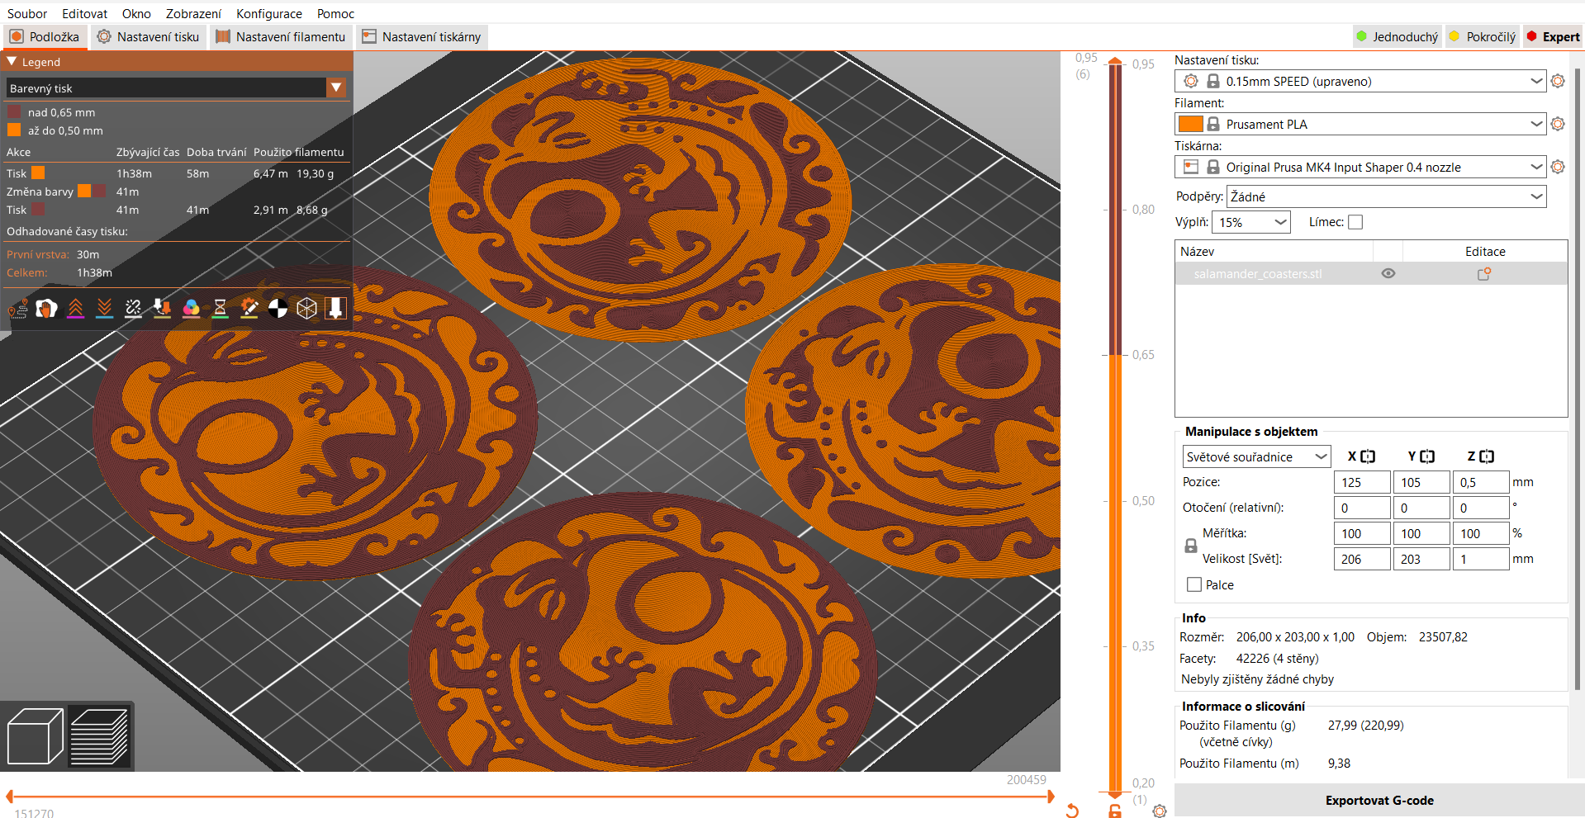Screen dimensions: 1585x818
Task: Click Exportovat G-code button
Action: click(x=1379, y=800)
